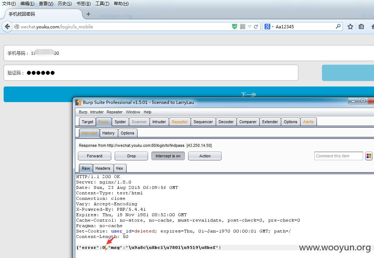Switch to the Proxy tab
The height and width of the screenshot is (258, 374).
click(103, 122)
